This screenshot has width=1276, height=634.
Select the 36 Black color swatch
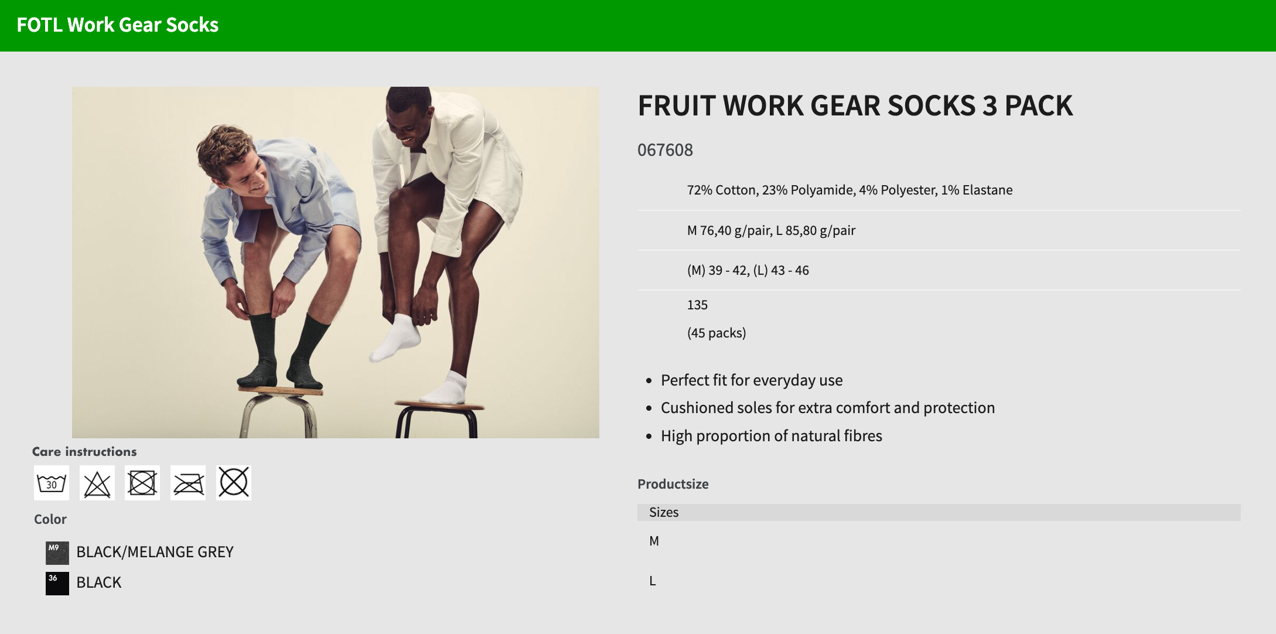(57, 583)
